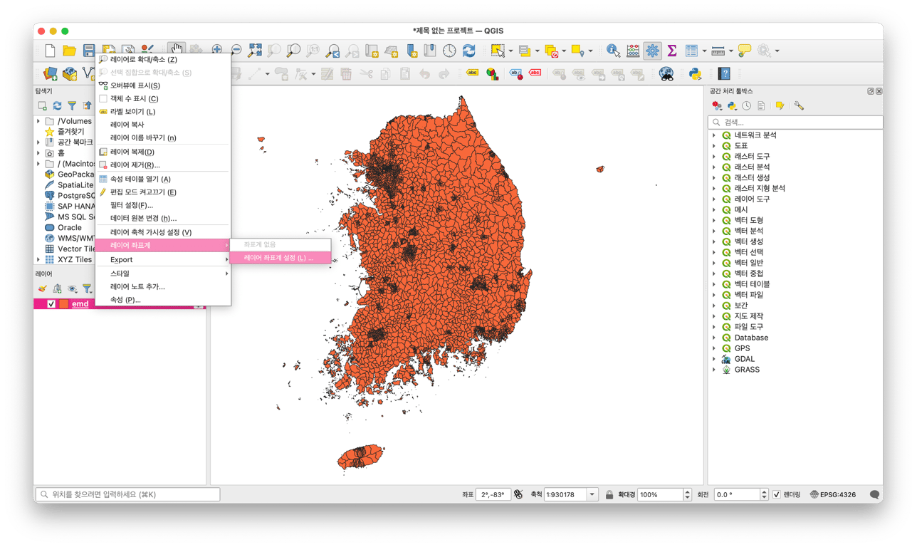Click the Python console toolbar icon

(695, 73)
